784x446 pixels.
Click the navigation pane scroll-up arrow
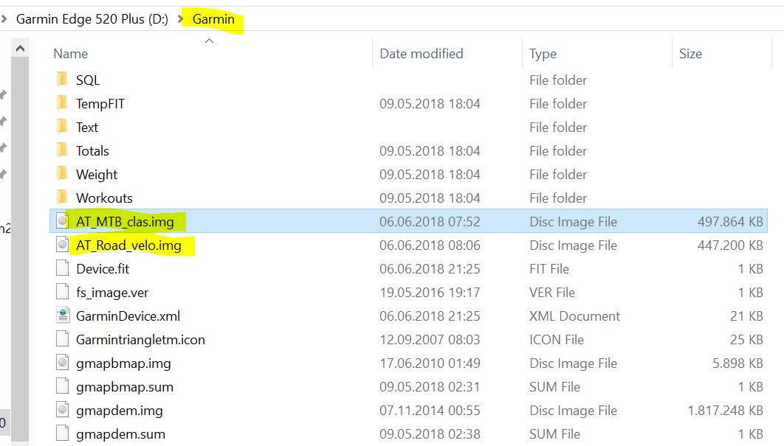click(20, 49)
